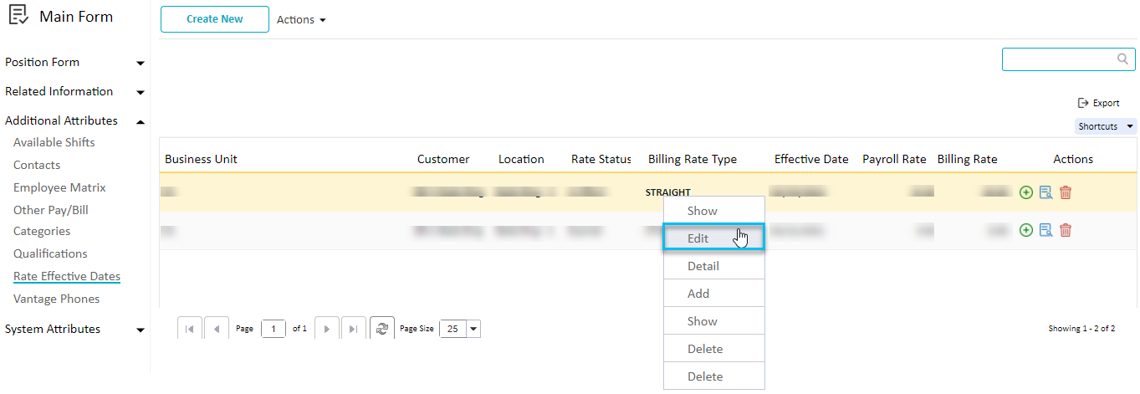Click detail view icon in second row
Viewport: 1140px width, 394px height.
pos(1045,230)
